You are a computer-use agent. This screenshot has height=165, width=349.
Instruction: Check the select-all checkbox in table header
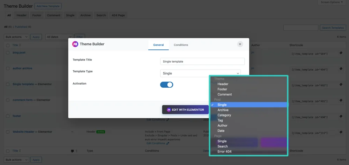point(8,45)
